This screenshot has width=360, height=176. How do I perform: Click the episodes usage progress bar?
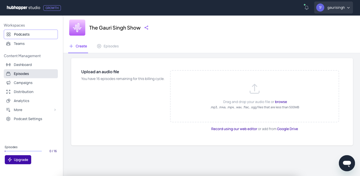pos(23,151)
